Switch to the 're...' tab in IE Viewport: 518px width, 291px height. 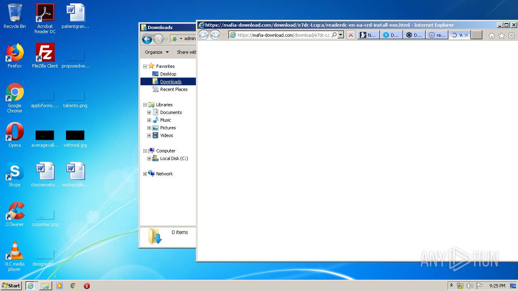tap(437, 35)
